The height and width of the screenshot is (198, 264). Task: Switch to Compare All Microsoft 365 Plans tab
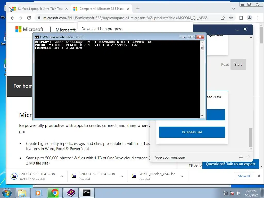102,9
